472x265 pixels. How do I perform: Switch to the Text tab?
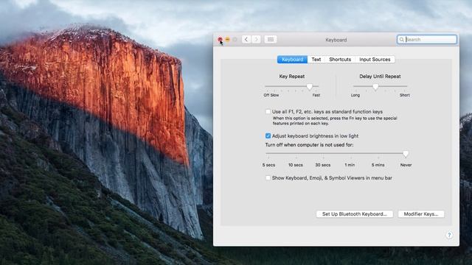[316, 60]
